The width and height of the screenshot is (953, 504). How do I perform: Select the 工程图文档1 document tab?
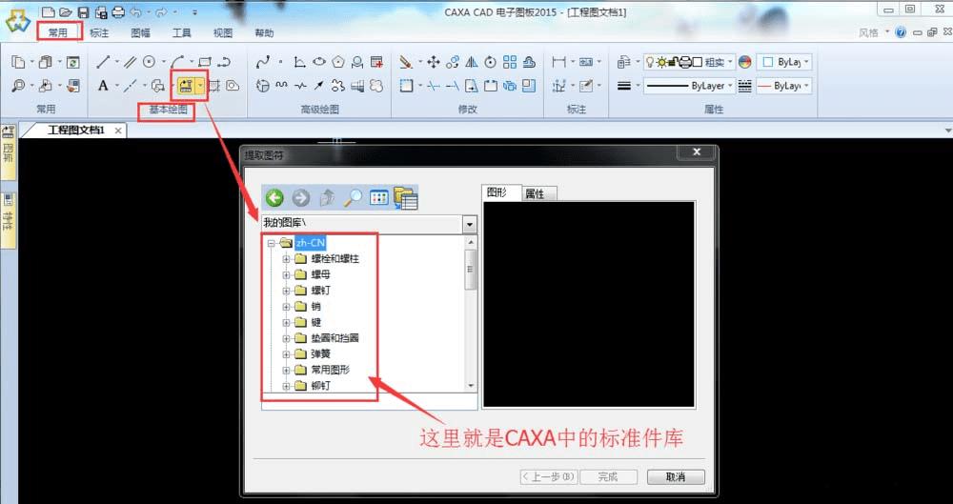pos(76,131)
